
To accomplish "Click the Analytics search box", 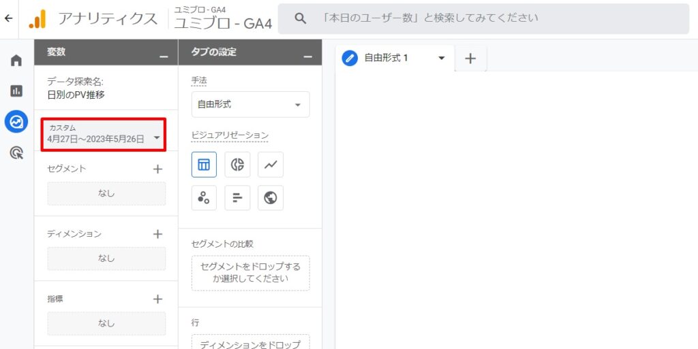I will (484, 18).
